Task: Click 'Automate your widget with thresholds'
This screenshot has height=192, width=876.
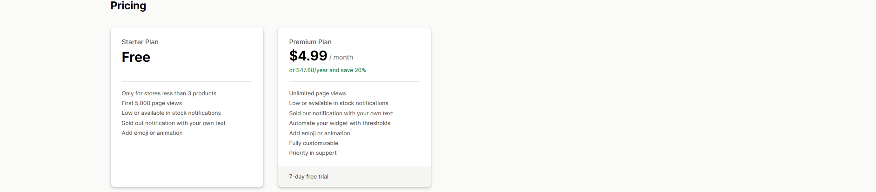Action: pyautogui.click(x=340, y=123)
